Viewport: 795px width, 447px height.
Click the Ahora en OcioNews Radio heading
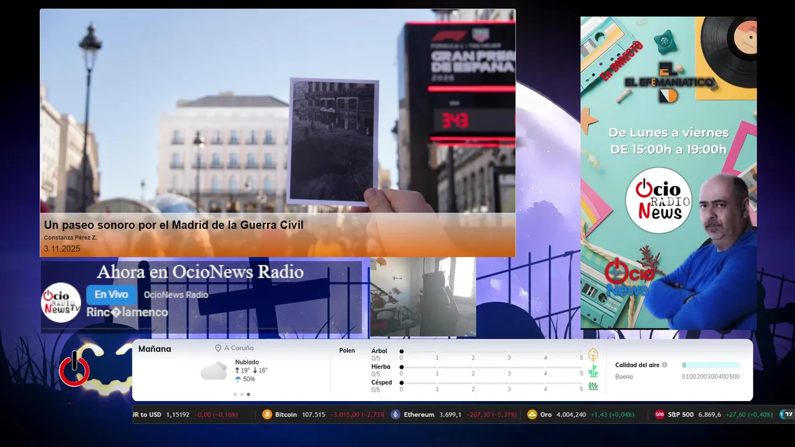tap(201, 272)
